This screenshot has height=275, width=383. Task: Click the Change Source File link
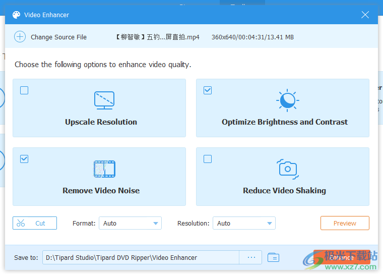58,37
